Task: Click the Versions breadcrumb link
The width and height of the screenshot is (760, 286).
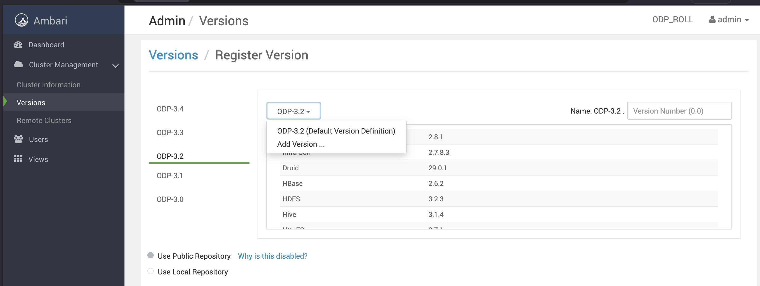Action: [173, 55]
